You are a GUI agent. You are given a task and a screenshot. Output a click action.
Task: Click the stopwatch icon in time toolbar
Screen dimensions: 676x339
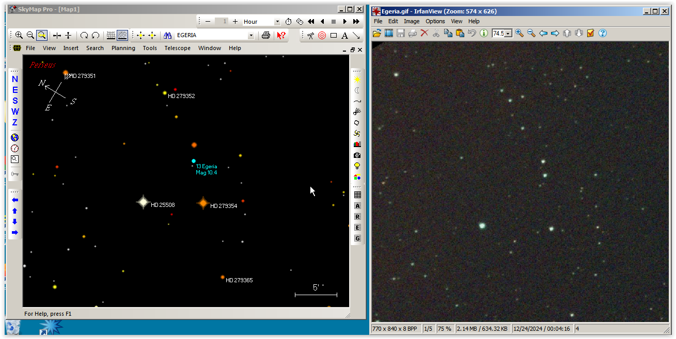point(288,21)
